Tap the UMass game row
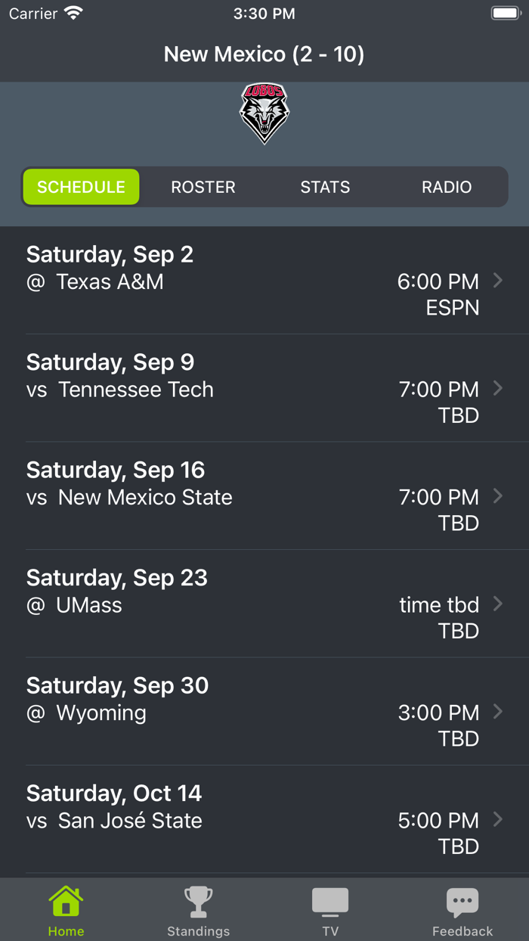This screenshot has height=941, width=529. pyautogui.click(x=264, y=604)
